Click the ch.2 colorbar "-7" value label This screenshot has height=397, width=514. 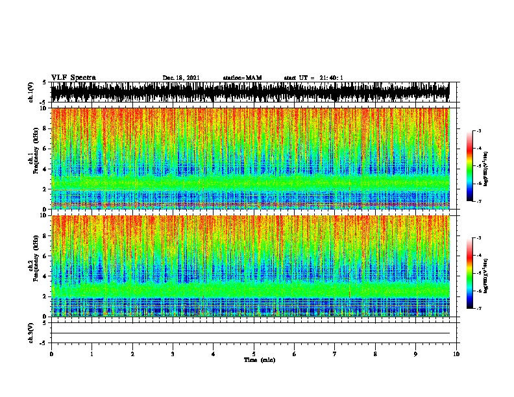pyautogui.click(x=478, y=308)
